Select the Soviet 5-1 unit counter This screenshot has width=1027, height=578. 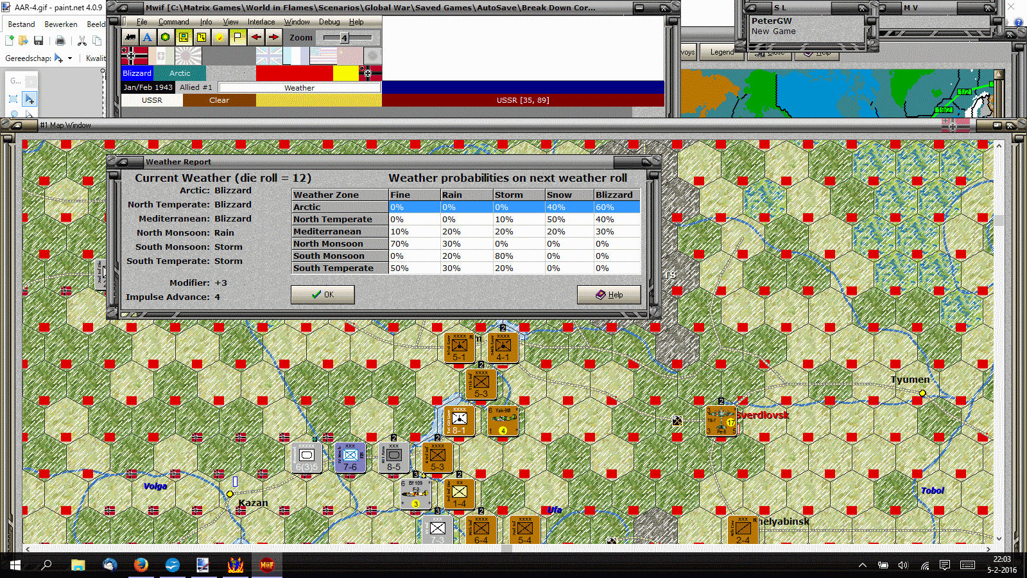[460, 347]
